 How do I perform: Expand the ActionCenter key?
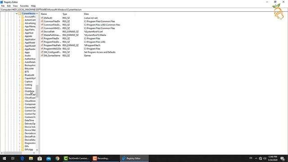(x=20, y=20)
